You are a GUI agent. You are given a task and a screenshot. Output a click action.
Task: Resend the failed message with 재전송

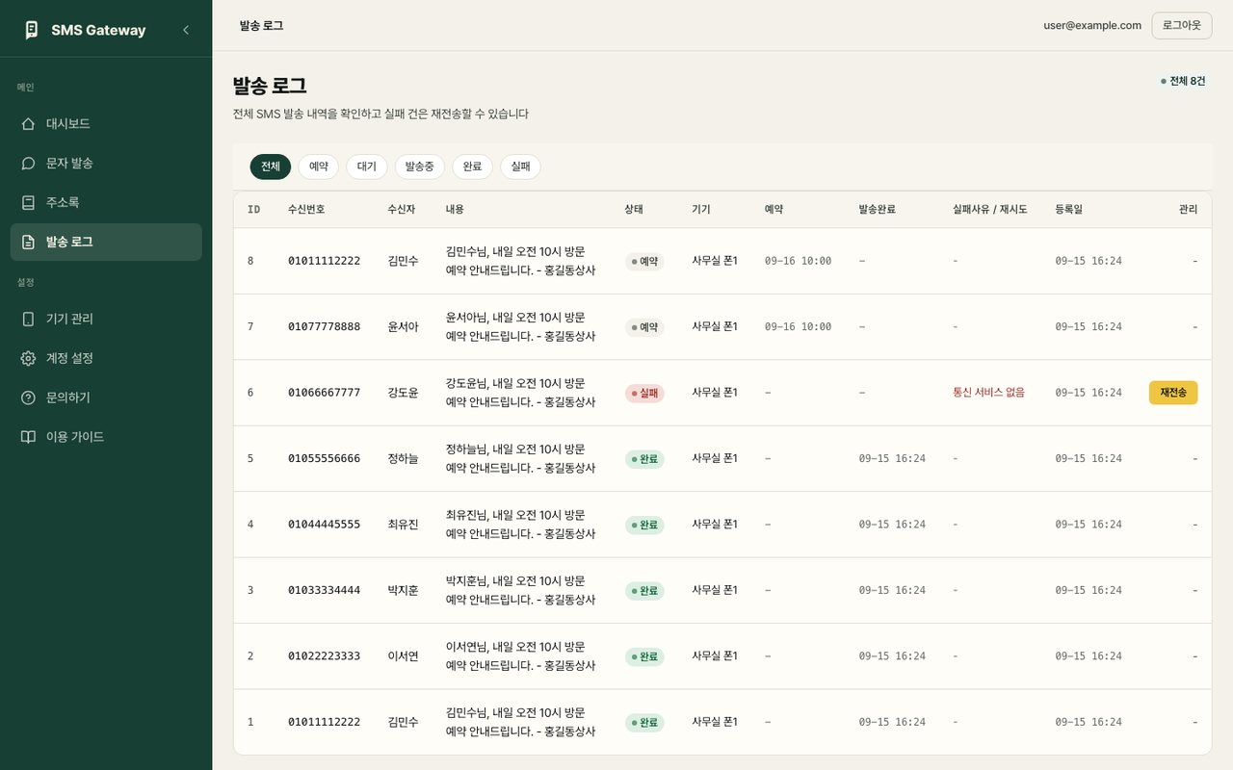click(x=1173, y=393)
